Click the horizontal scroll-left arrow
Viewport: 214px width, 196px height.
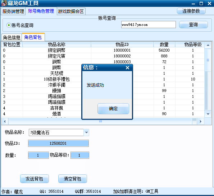5,121
